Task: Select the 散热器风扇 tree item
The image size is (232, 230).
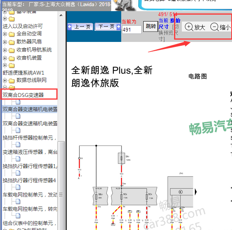Action: [29, 42]
